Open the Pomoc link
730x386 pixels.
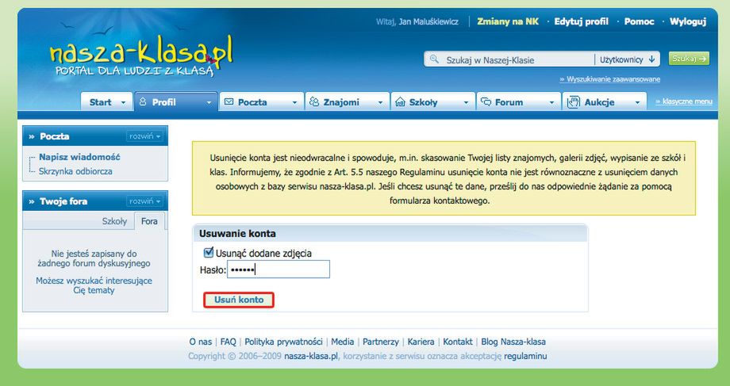(x=640, y=21)
